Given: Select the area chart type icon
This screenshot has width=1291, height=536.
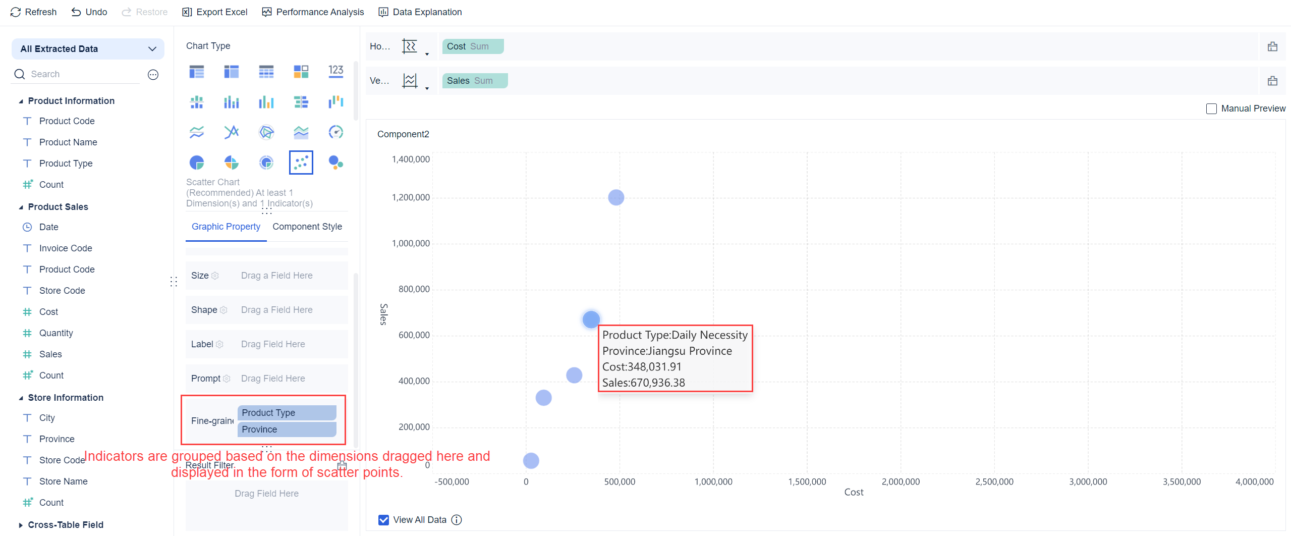Looking at the screenshot, I should click(301, 132).
